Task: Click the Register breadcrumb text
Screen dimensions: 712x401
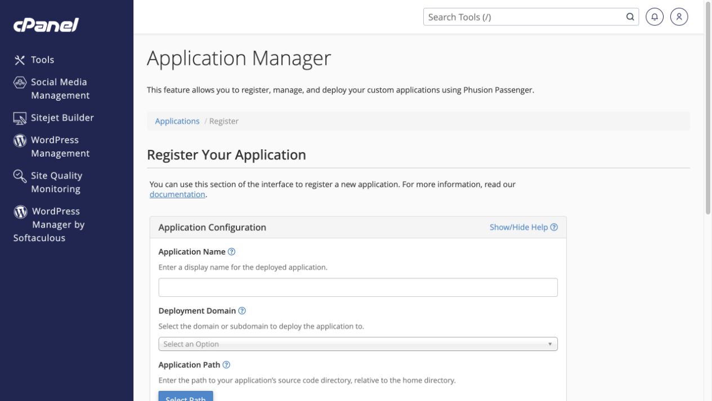Action: 224,121
